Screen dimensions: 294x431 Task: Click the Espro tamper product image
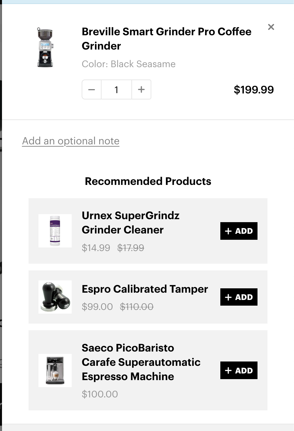[x=55, y=297]
